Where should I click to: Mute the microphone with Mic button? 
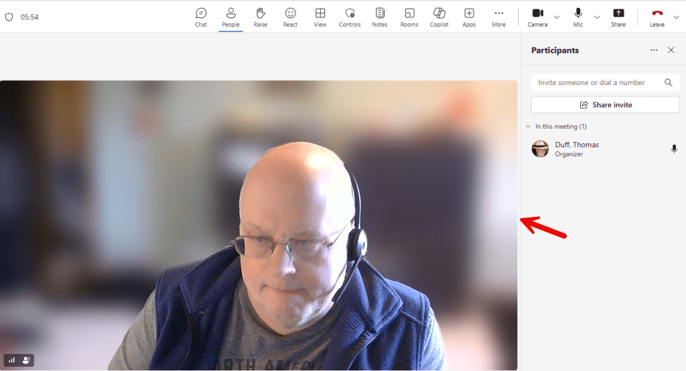(578, 17)
